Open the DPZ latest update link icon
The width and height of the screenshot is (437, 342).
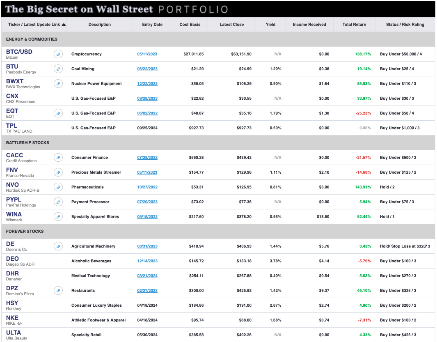click(58, 291)
